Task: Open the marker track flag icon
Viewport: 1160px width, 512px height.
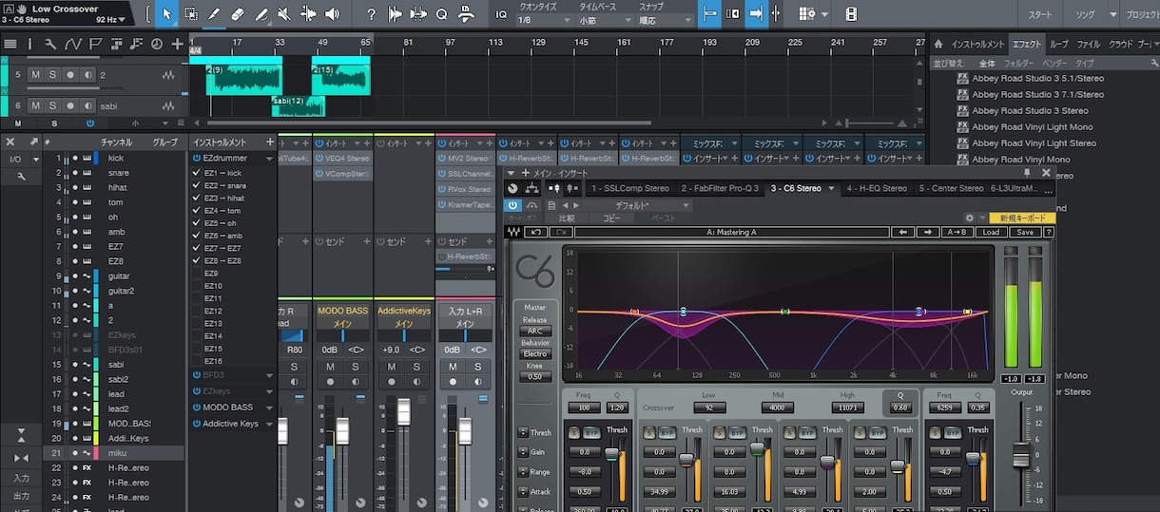Action: pyautogui.click(x=94, y=45)
